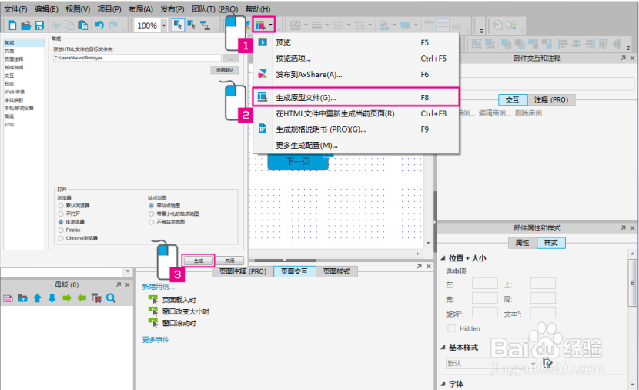Click Add master icon in 母板 panel

pyautogui.click(x=8, y=298)
